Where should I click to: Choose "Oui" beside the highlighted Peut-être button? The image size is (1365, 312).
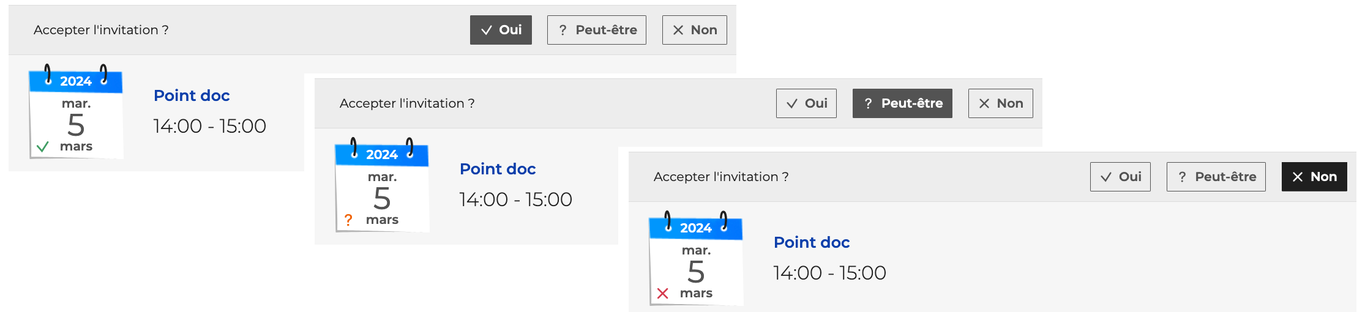[806, 103]
